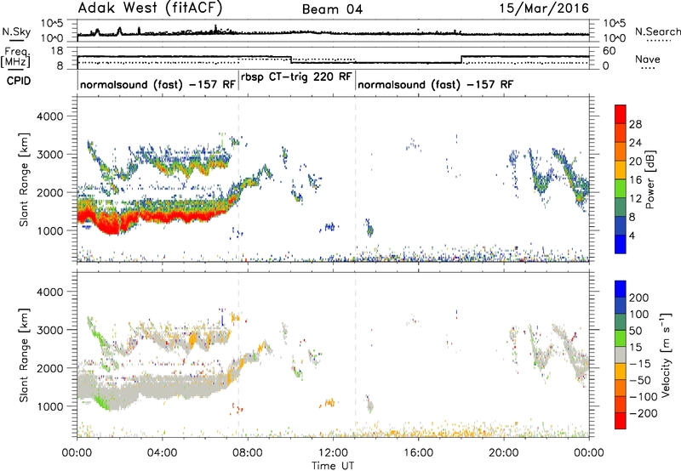Click the 'rbsp CT-trig 220 RF' label
The image size is (681, 471).
tap(296, 77)
